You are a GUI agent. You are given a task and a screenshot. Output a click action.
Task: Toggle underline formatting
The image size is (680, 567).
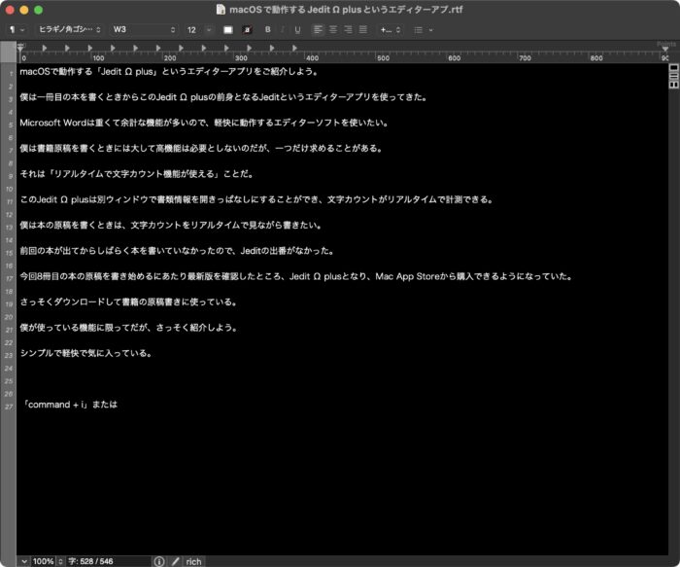(x=297, y=29)
